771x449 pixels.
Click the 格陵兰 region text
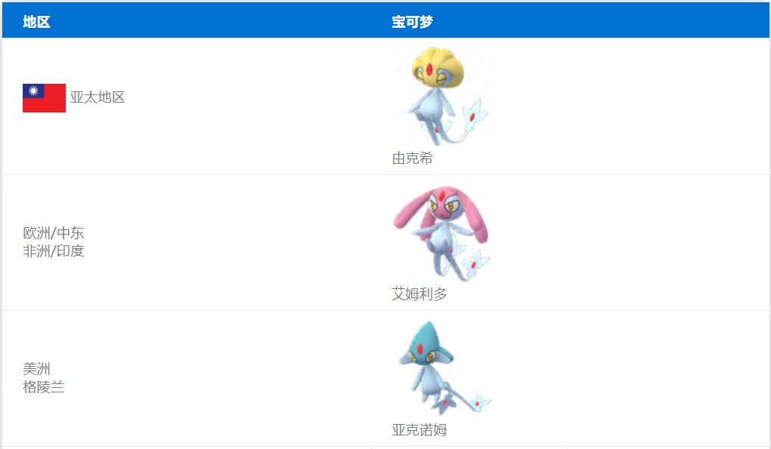point(43,386)
